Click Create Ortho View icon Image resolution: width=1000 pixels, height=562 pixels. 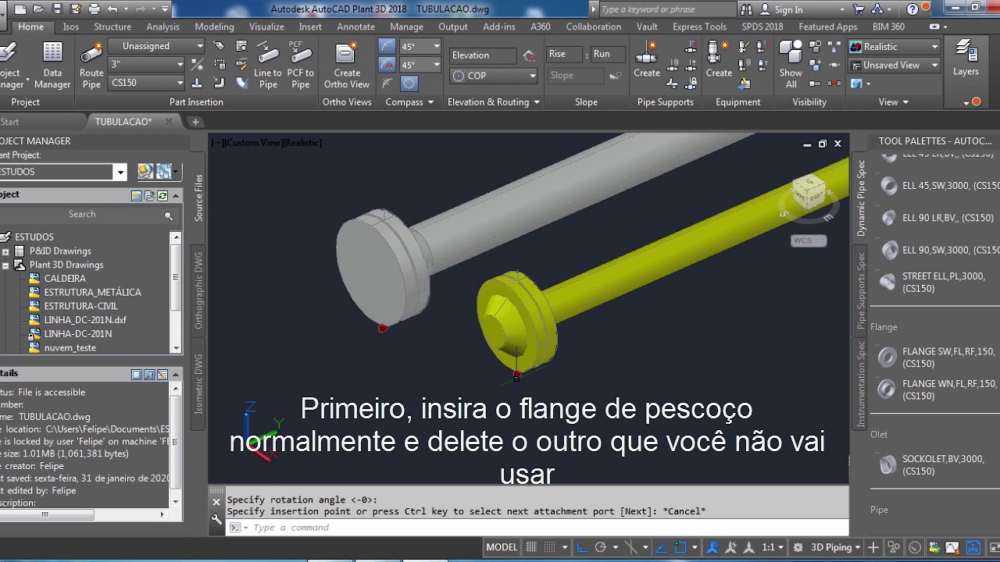click(346, 66)
